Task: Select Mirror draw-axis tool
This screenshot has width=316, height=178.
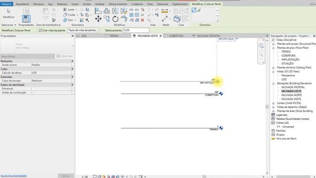Action: point(124,11)
